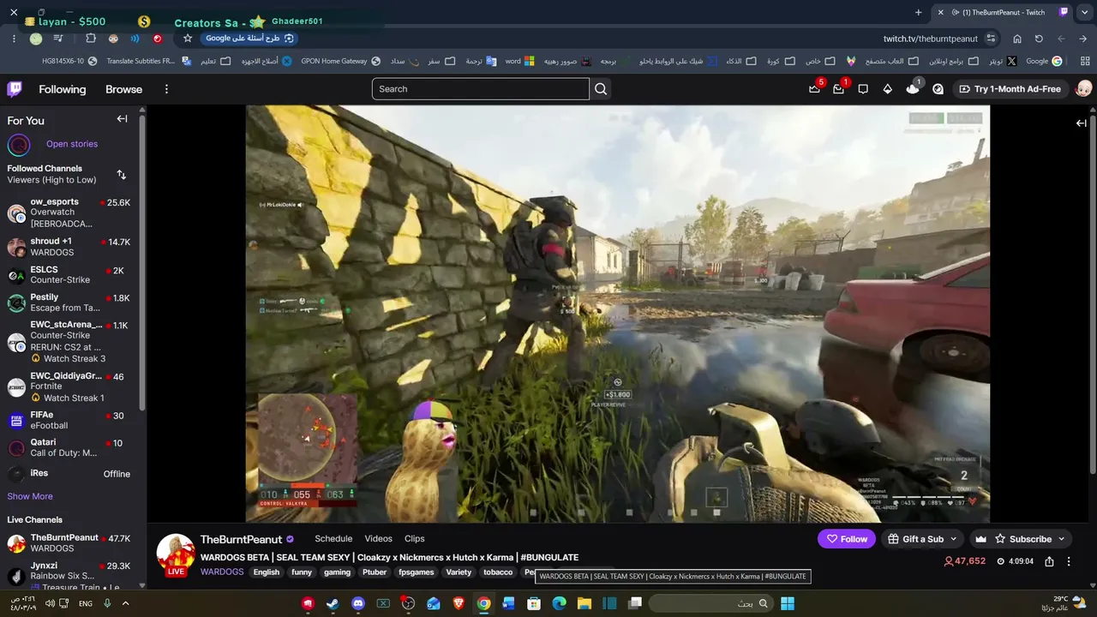Open channel Videos tab
This screenshot has width=1097, height=617.
pos(379,539)
